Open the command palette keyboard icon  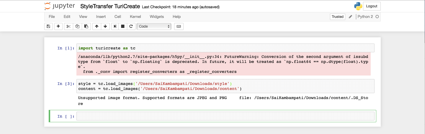[x=179, y=26]
